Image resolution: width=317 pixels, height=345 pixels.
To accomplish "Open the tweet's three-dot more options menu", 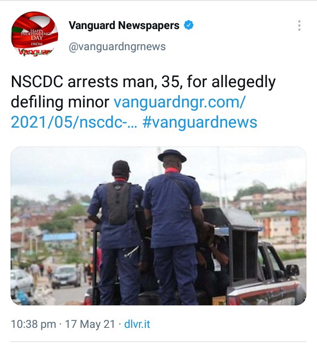I will [x=299, y=26].
